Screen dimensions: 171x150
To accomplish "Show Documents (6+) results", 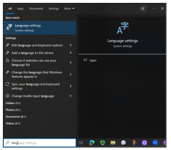I will [16, 117].
